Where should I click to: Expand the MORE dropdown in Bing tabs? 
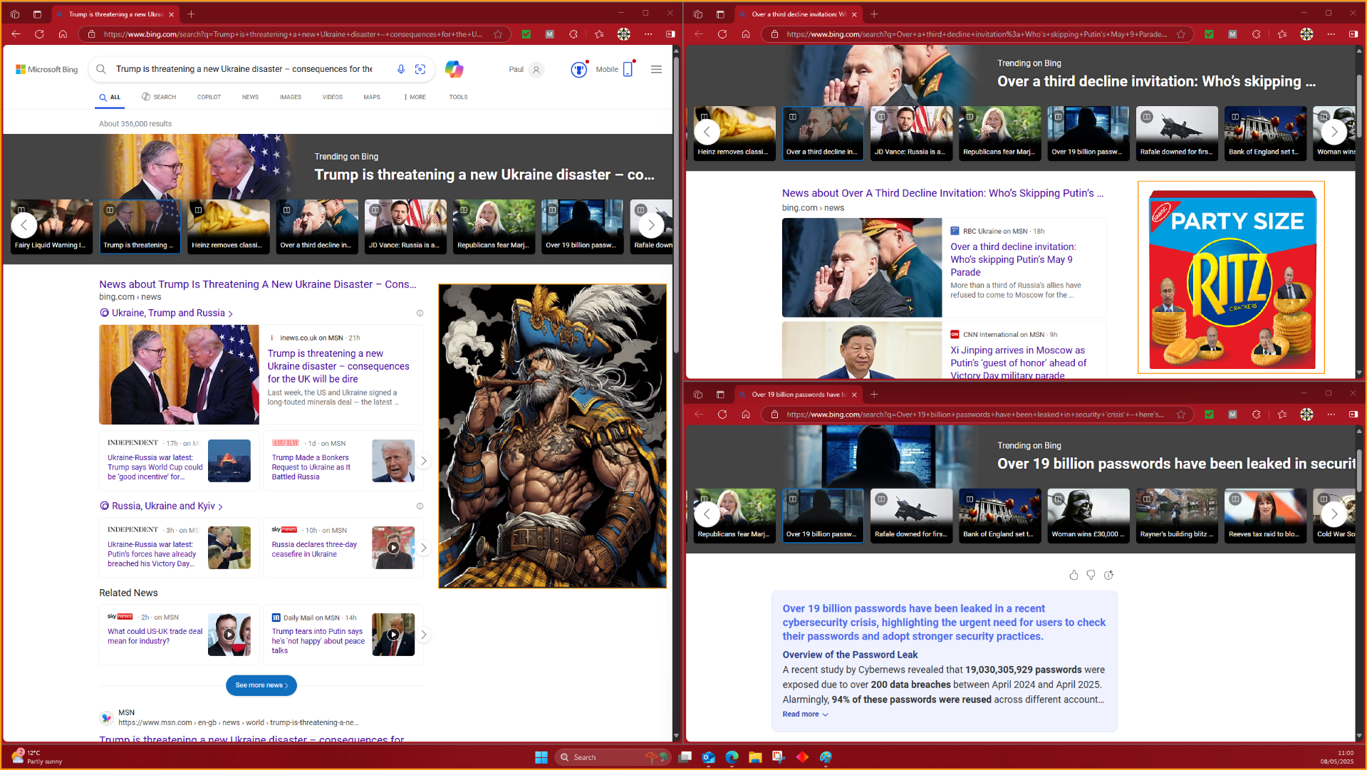tap(415, 97)
